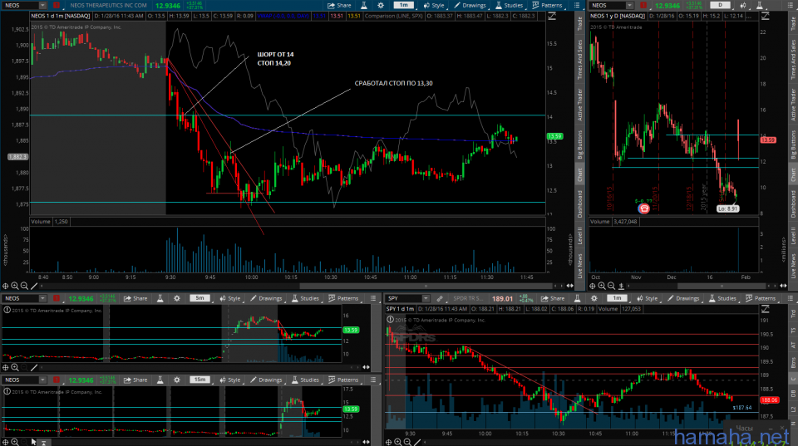Click flask icon in daily chart toolbar
798x446 pixels.
tap(759, 5)
